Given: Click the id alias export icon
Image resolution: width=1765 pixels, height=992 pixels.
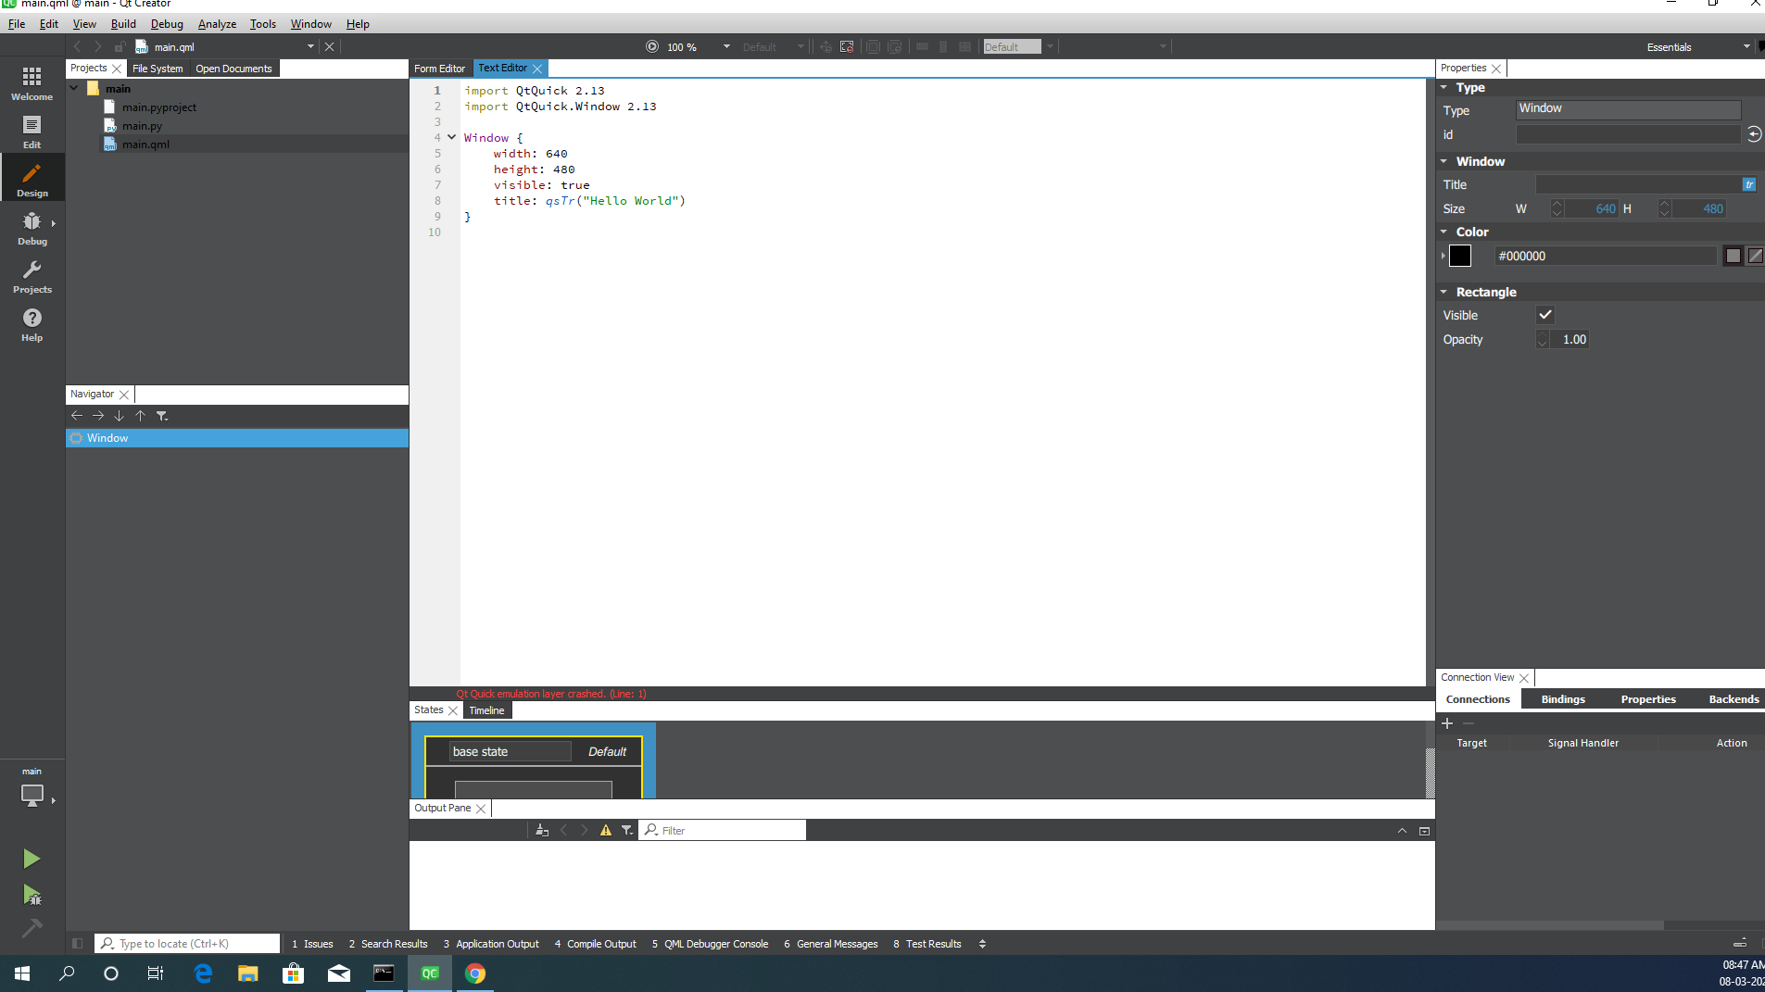Looking at the screenshot, I should [x=1754, y=134].
